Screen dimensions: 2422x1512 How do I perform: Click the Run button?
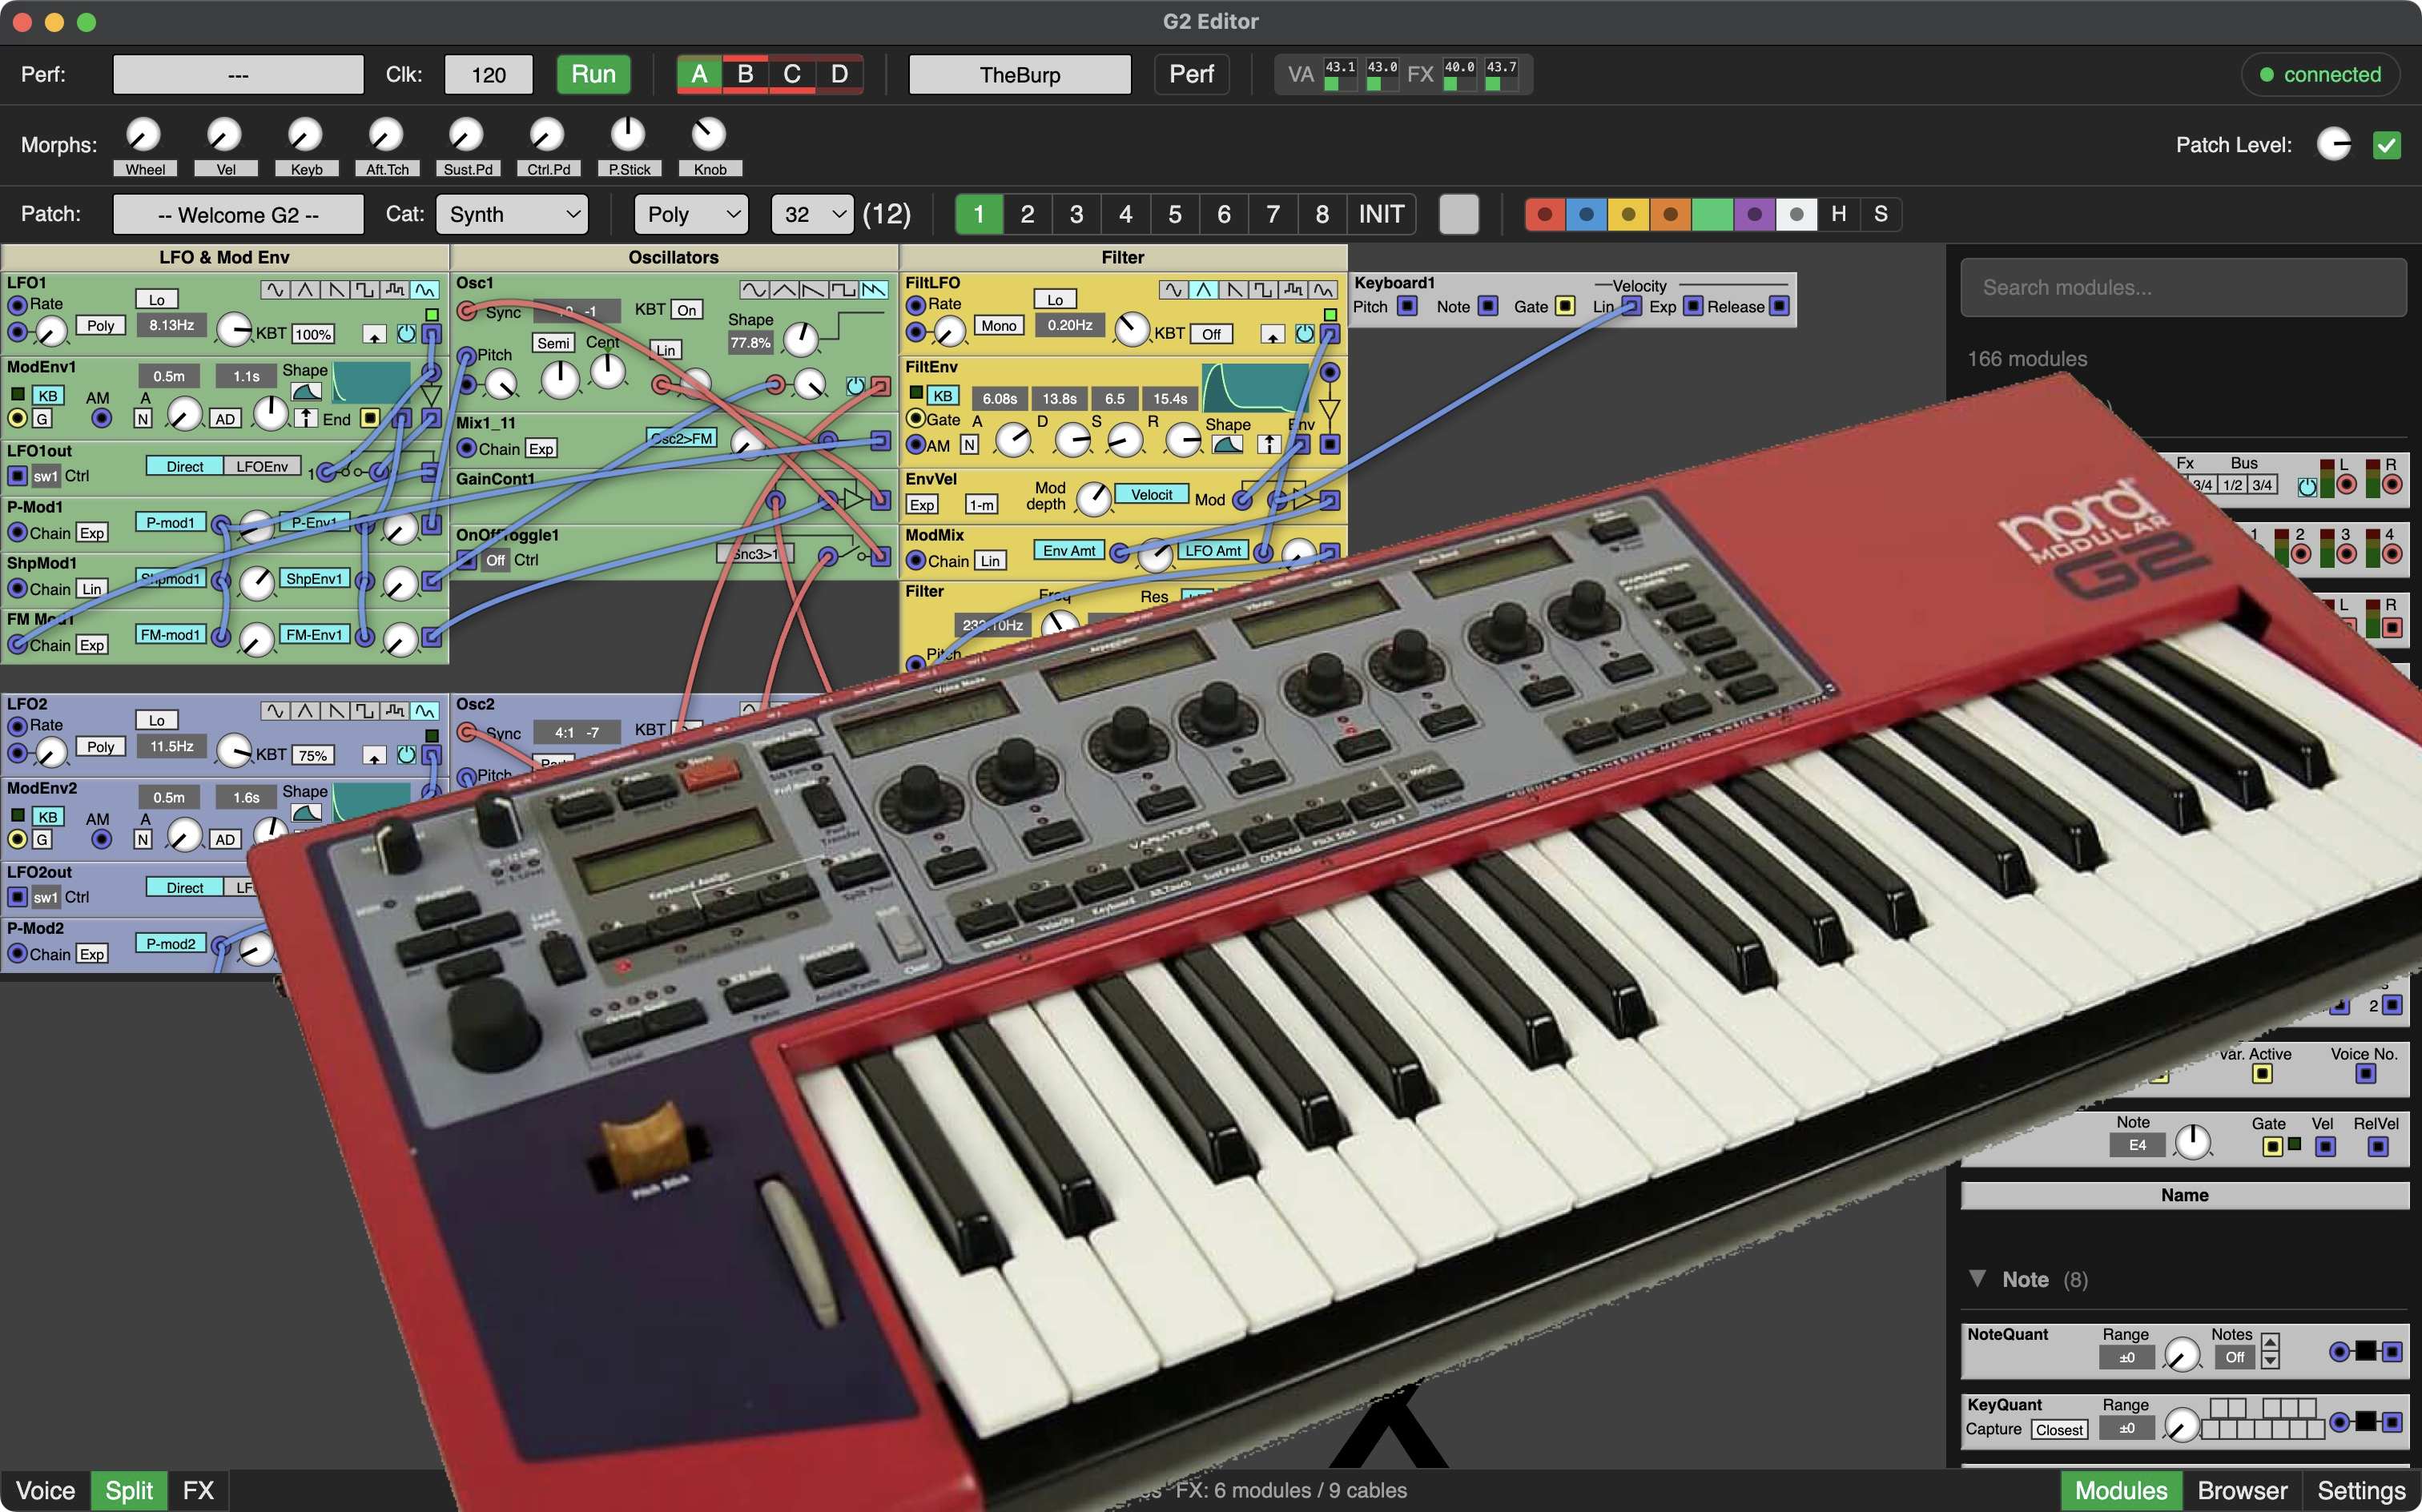point(593,74)
